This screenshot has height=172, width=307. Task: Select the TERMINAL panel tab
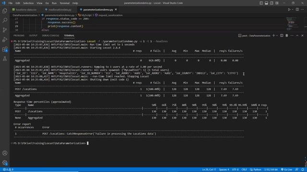click(x=69, y=35)
